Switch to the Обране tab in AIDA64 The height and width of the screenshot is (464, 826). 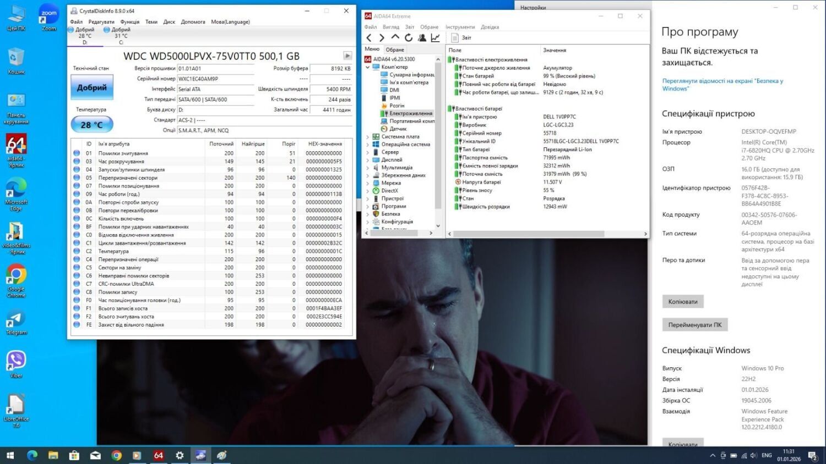click(395, 49)
